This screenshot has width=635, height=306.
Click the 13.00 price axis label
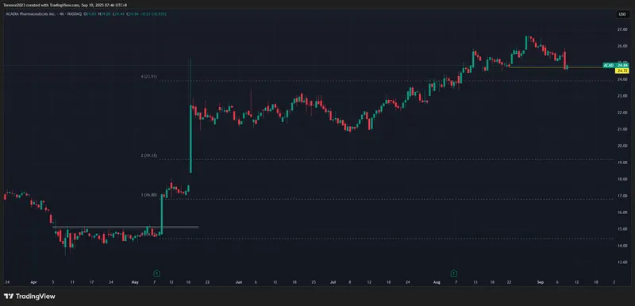(x=623, y=262)
